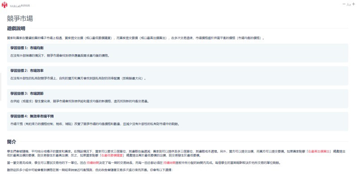
Task: Select the 學習目標 1: 市場均衡 heading
Action: pyautogui.click(x=27, y=48)
